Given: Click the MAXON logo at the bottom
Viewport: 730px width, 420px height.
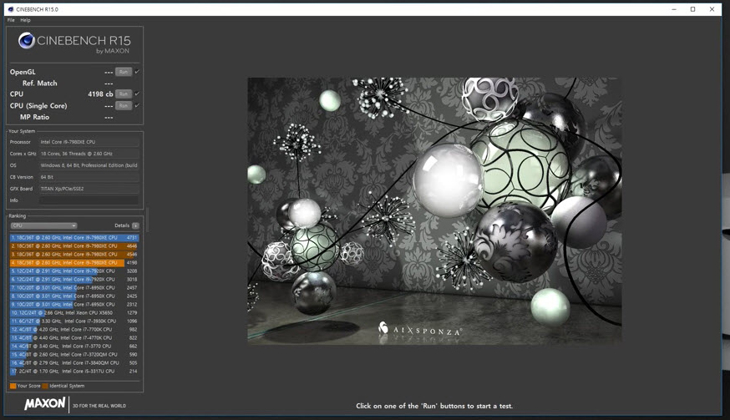Looking at the screenshot, I should 45,403.
